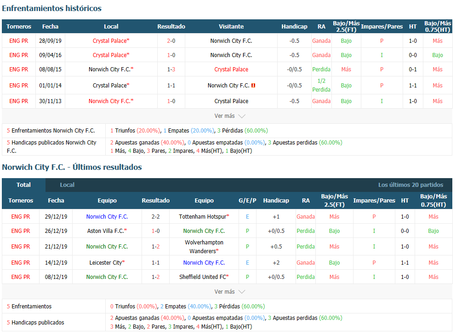Open Norwich City F.C. local link in 30/11/13 row
456x336 pixels.
pos(111,101)
